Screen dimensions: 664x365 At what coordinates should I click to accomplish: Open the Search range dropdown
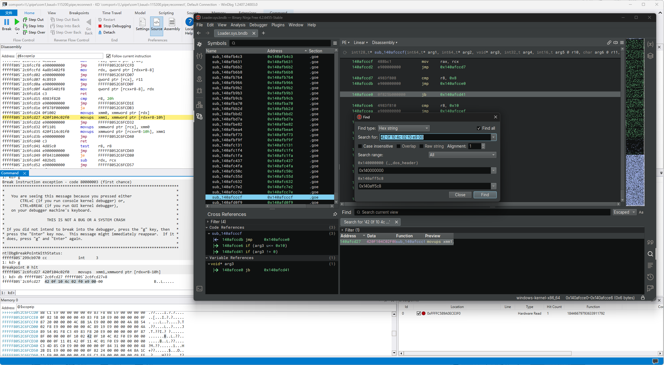tap(462, 155)
